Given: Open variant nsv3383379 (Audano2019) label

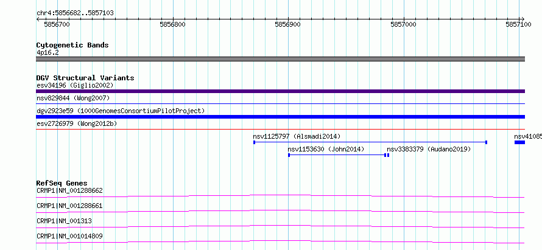Looking at the screenshot, I should pos(429,149).
